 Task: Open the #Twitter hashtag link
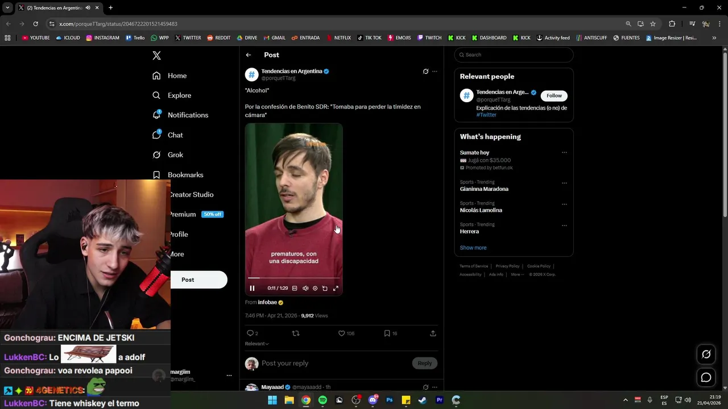pyautogui.click(x=486, y=115)
